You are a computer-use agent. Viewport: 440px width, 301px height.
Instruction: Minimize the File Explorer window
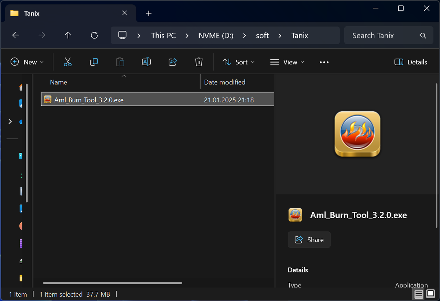(x=375, y=8)
